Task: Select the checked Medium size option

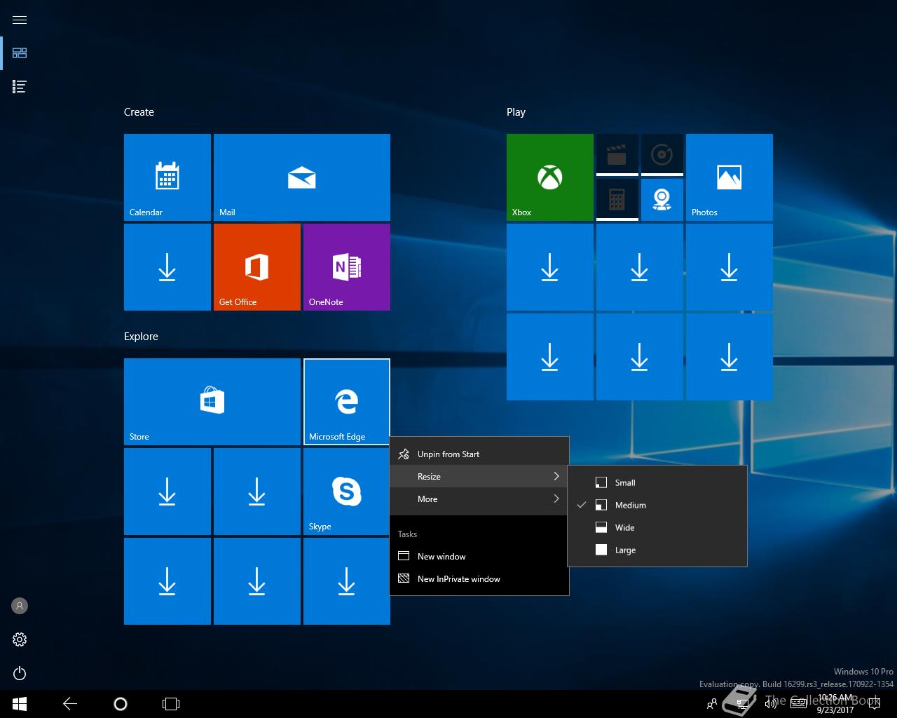Action: pos(657,505)
